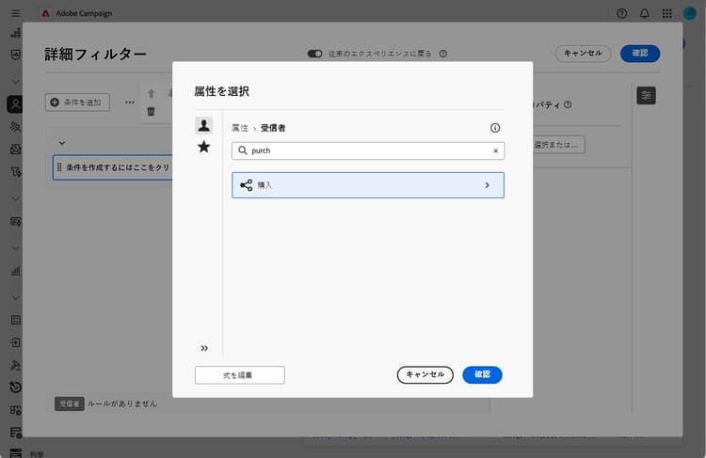Click the info icon beside 受信者 breadcrumb

coord(495,128)
